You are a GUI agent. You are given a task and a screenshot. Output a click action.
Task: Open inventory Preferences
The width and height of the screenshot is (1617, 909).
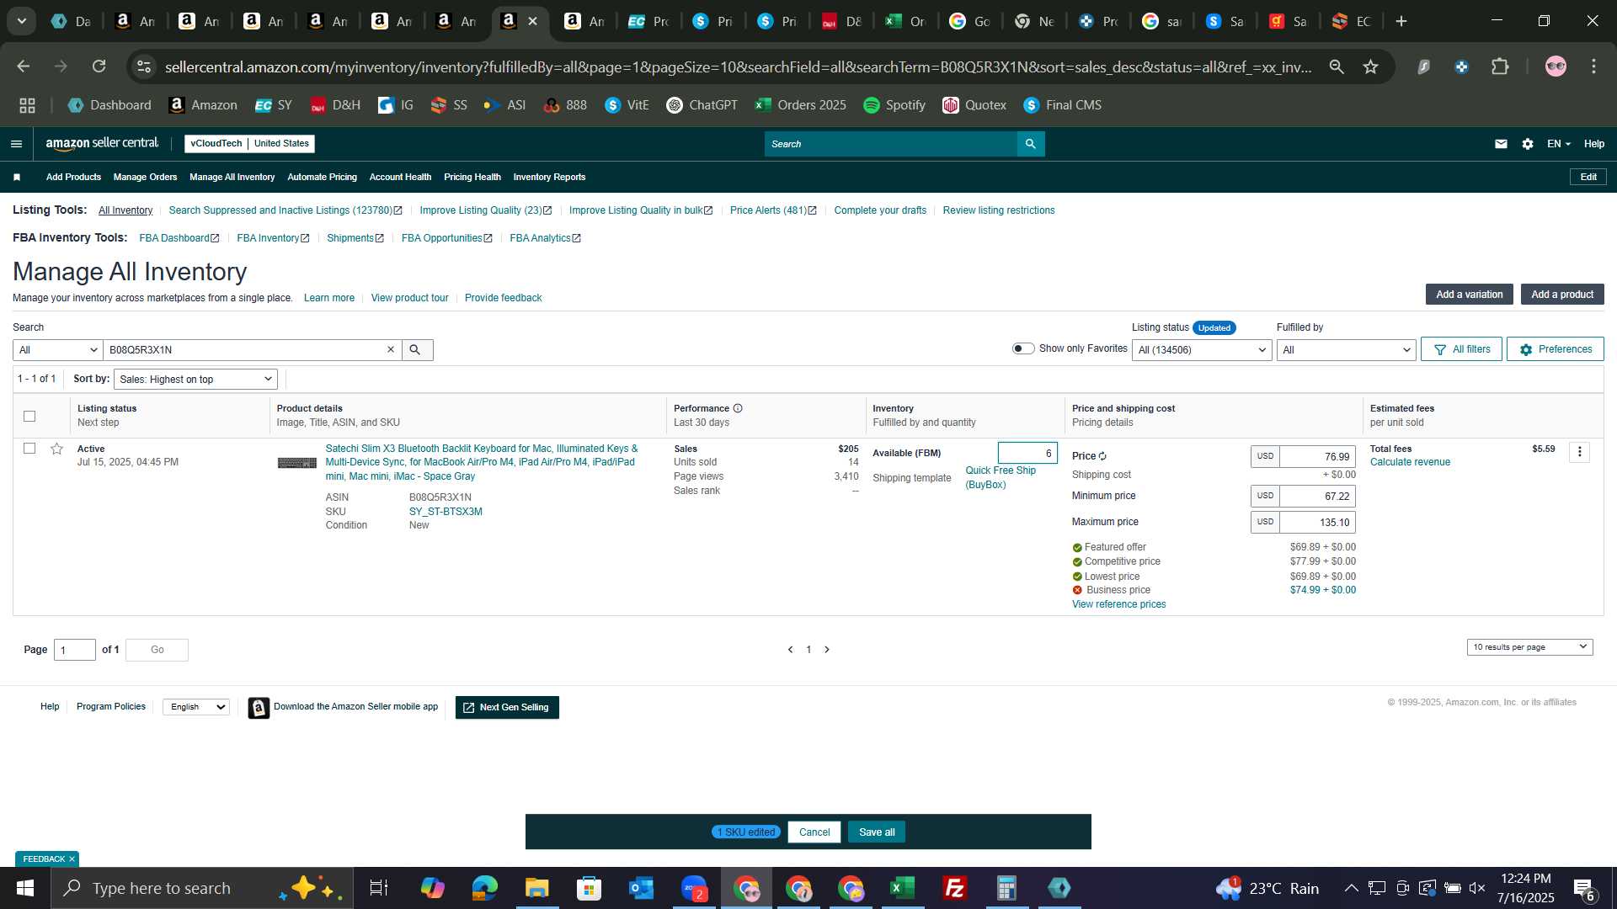pyautogui.click(x=1556, y=349)
